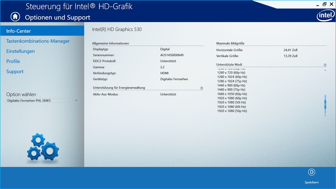Select Info-Center in sidebar
336x189 pixels.
point(42,31)
